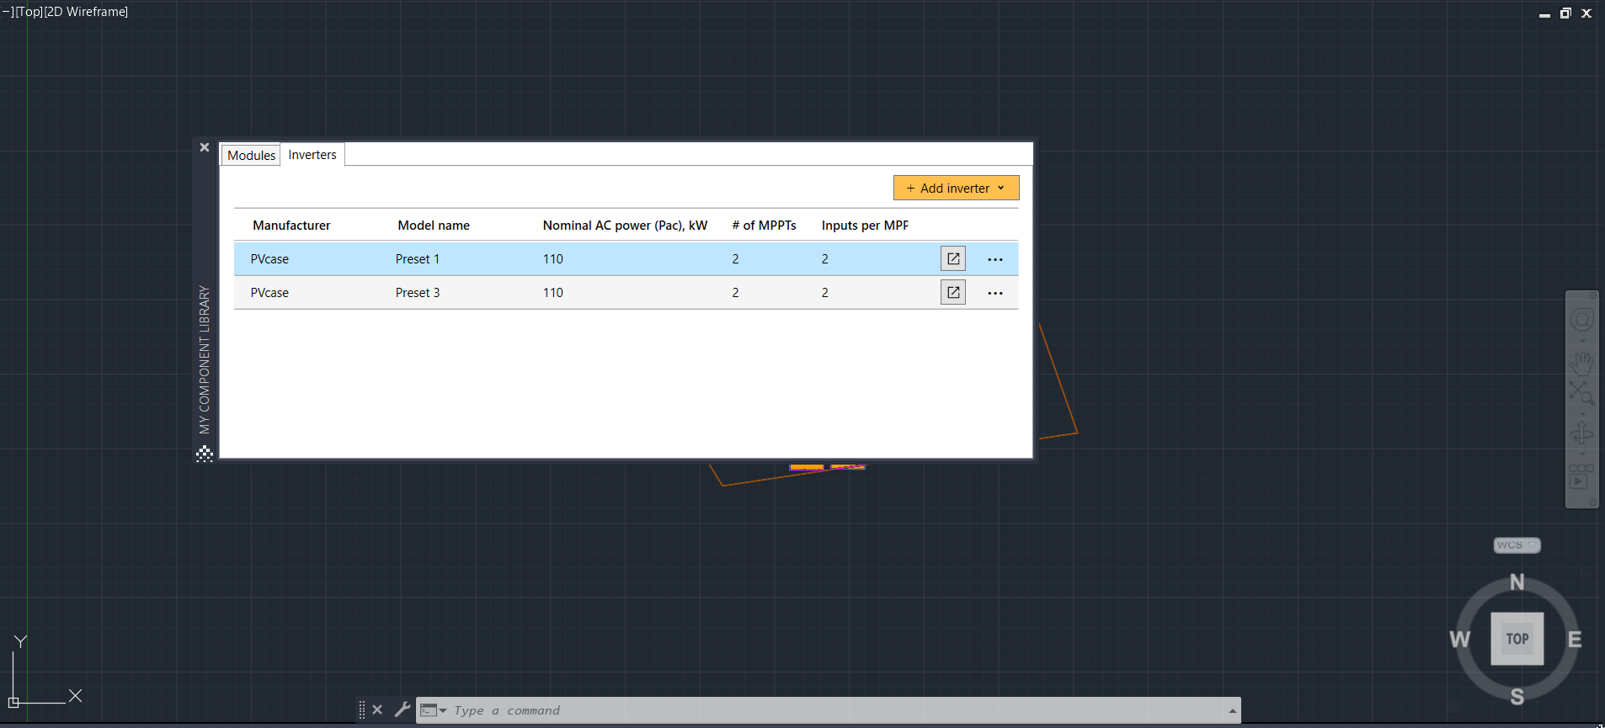
Task: Open palette properties icon below library title
Action: [x=205, y=454]
